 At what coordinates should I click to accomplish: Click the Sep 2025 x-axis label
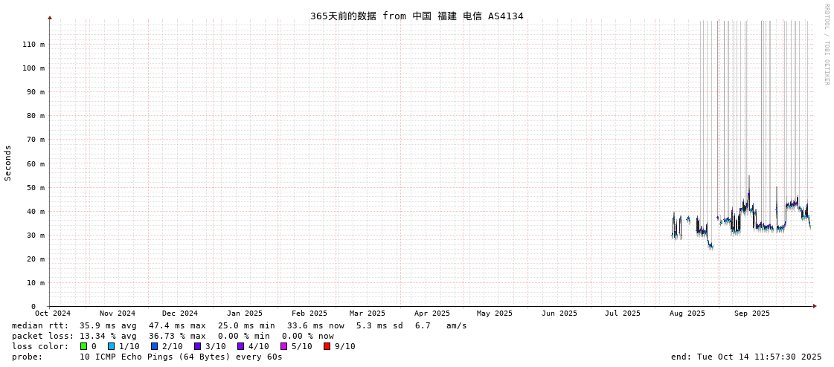752,314
